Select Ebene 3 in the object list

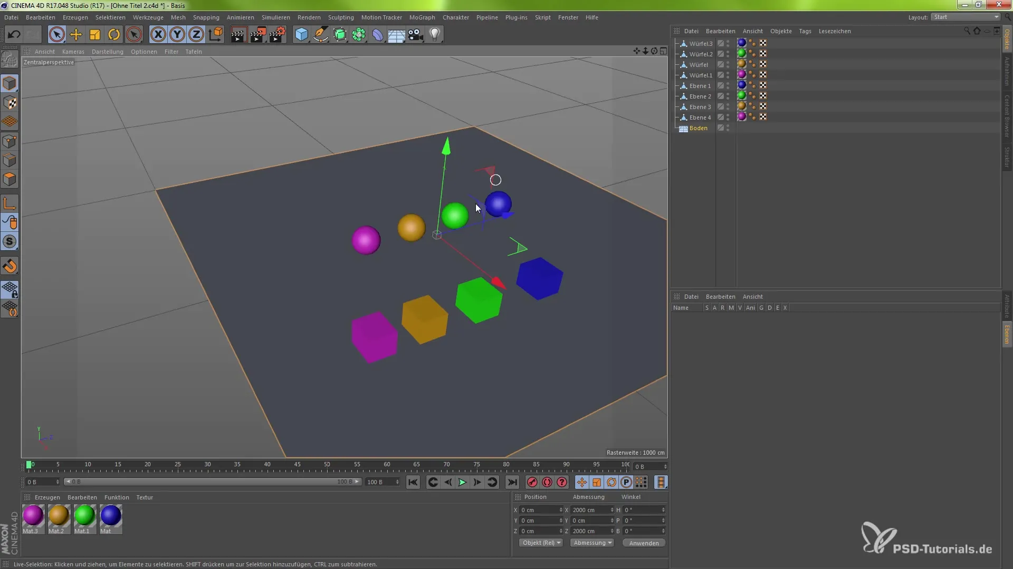pyautogui.click(x=700, y=107)
